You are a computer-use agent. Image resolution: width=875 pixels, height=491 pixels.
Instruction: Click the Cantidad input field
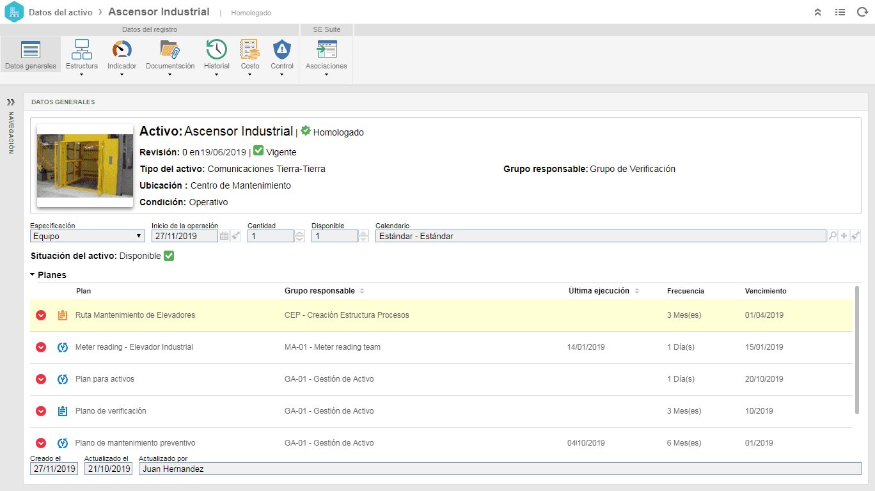tap(271, 236)
